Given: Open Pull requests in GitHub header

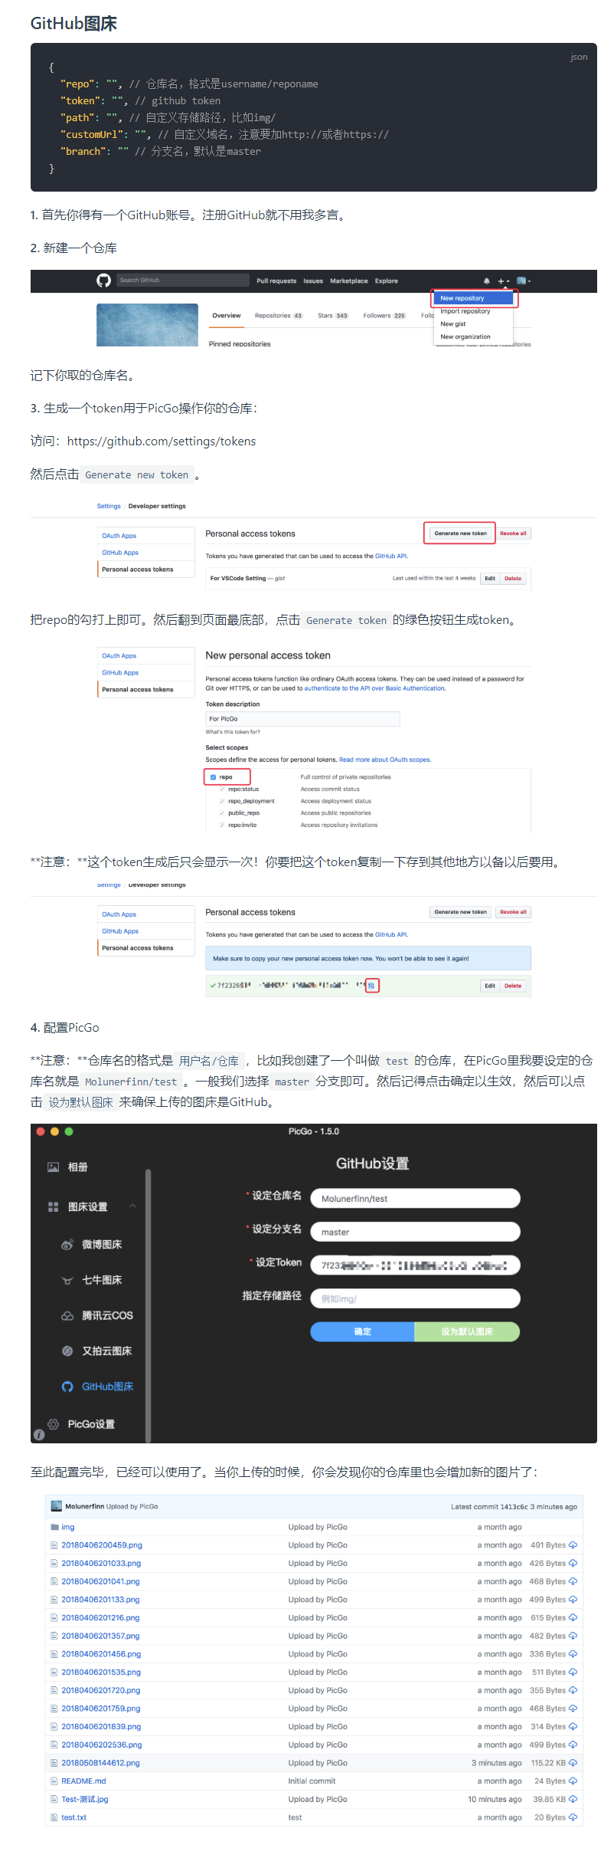Looking at the screenshot, I should [276, 281].
